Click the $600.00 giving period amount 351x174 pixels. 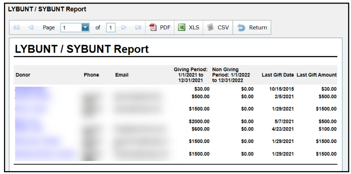pos(201,129)
